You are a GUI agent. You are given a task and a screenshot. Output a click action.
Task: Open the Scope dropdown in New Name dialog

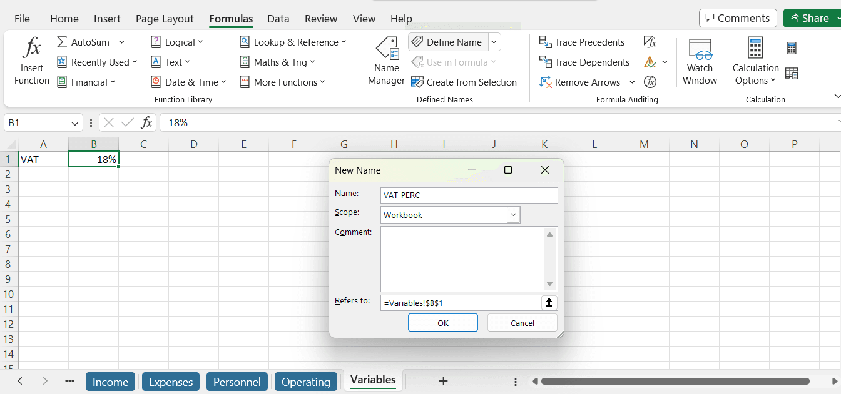pyautogui.click(x=513, y=215)
